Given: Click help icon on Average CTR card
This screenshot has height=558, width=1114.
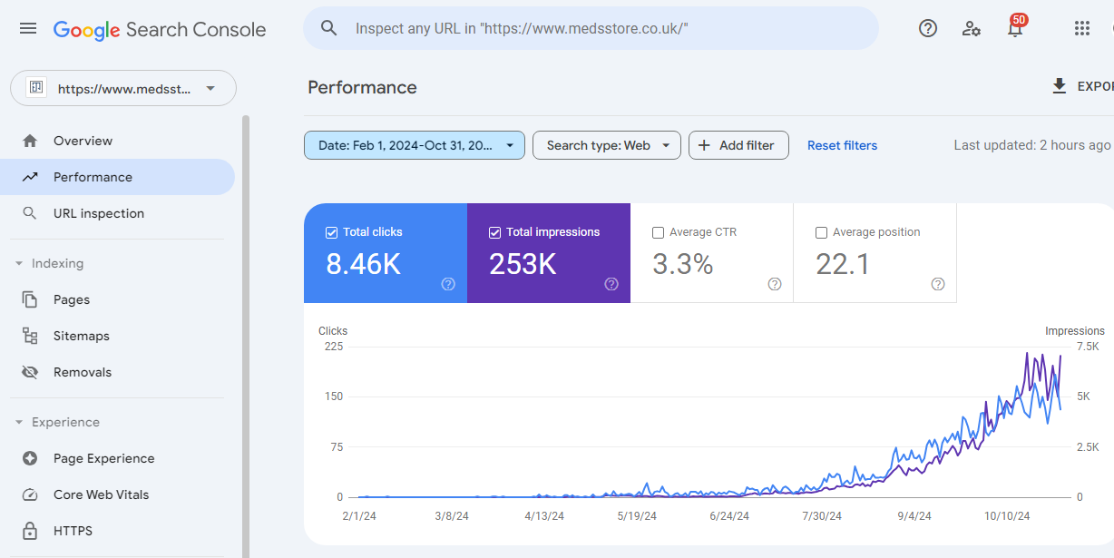Looking at the screenshot, I should click(775, 284).
